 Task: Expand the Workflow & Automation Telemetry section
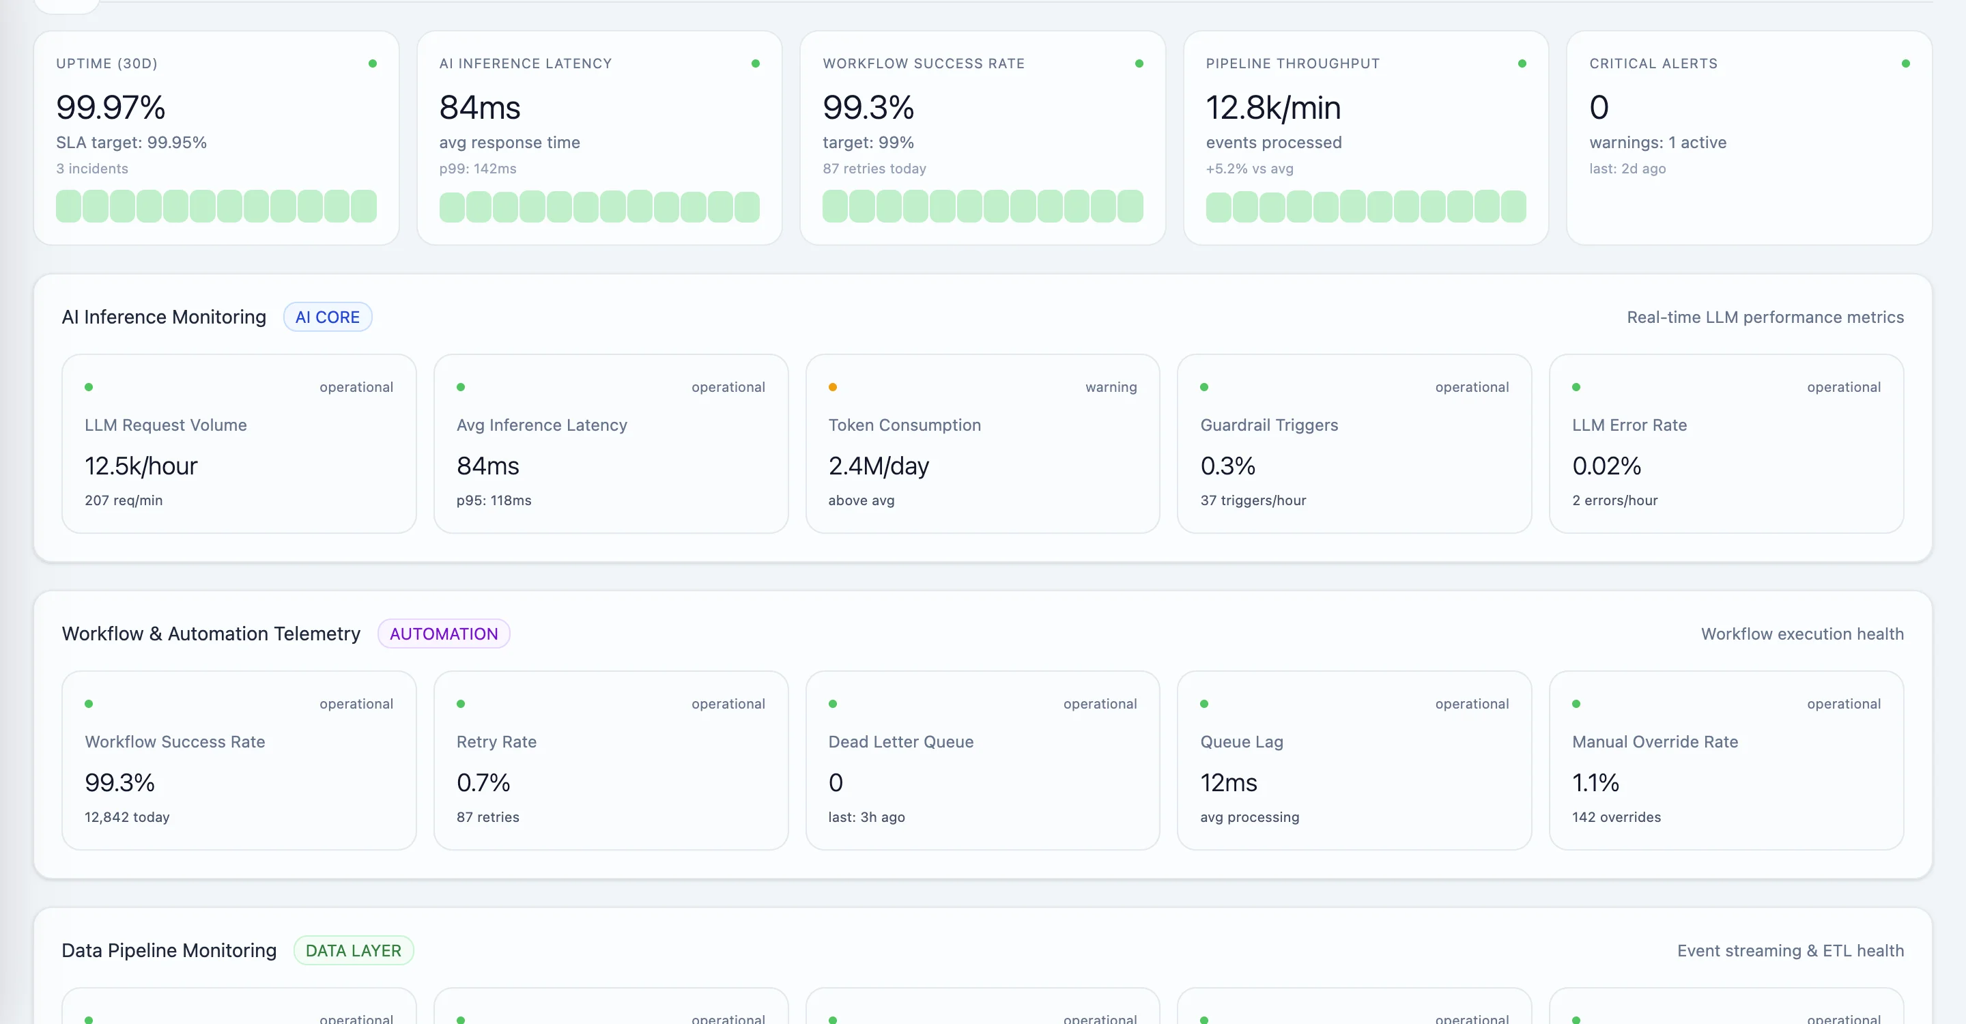pyautogui.click(x=211, y=634)
